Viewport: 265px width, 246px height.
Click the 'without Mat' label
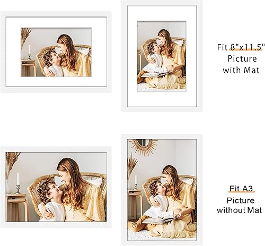click(x=240, y=210)
